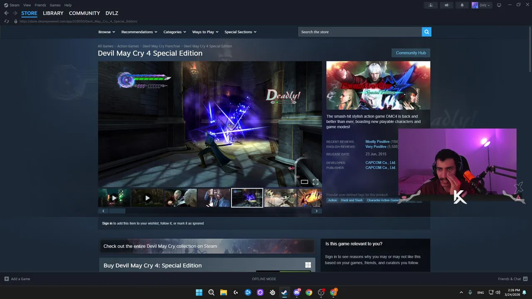Play the second video thumbnail
532x299 pixels.
pos(147,198)
